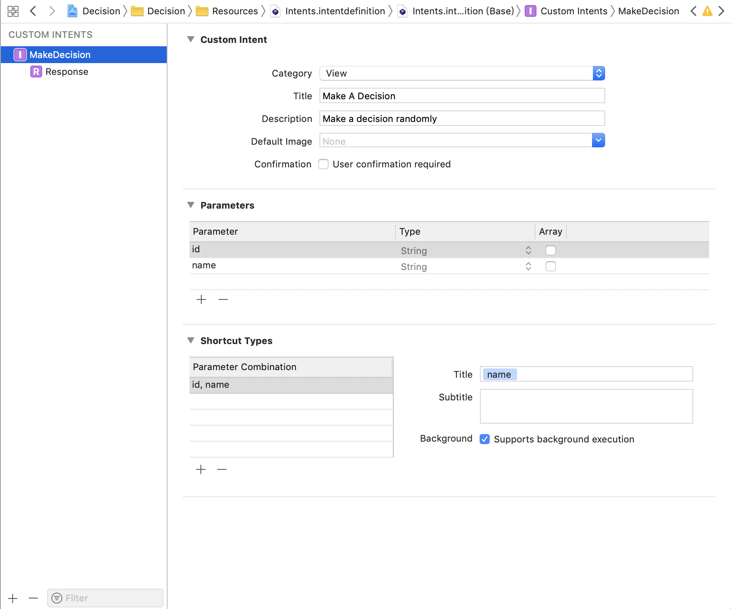
Task: Click Resources folder in breadcrumb path
Action: click(x=235, y=11)
